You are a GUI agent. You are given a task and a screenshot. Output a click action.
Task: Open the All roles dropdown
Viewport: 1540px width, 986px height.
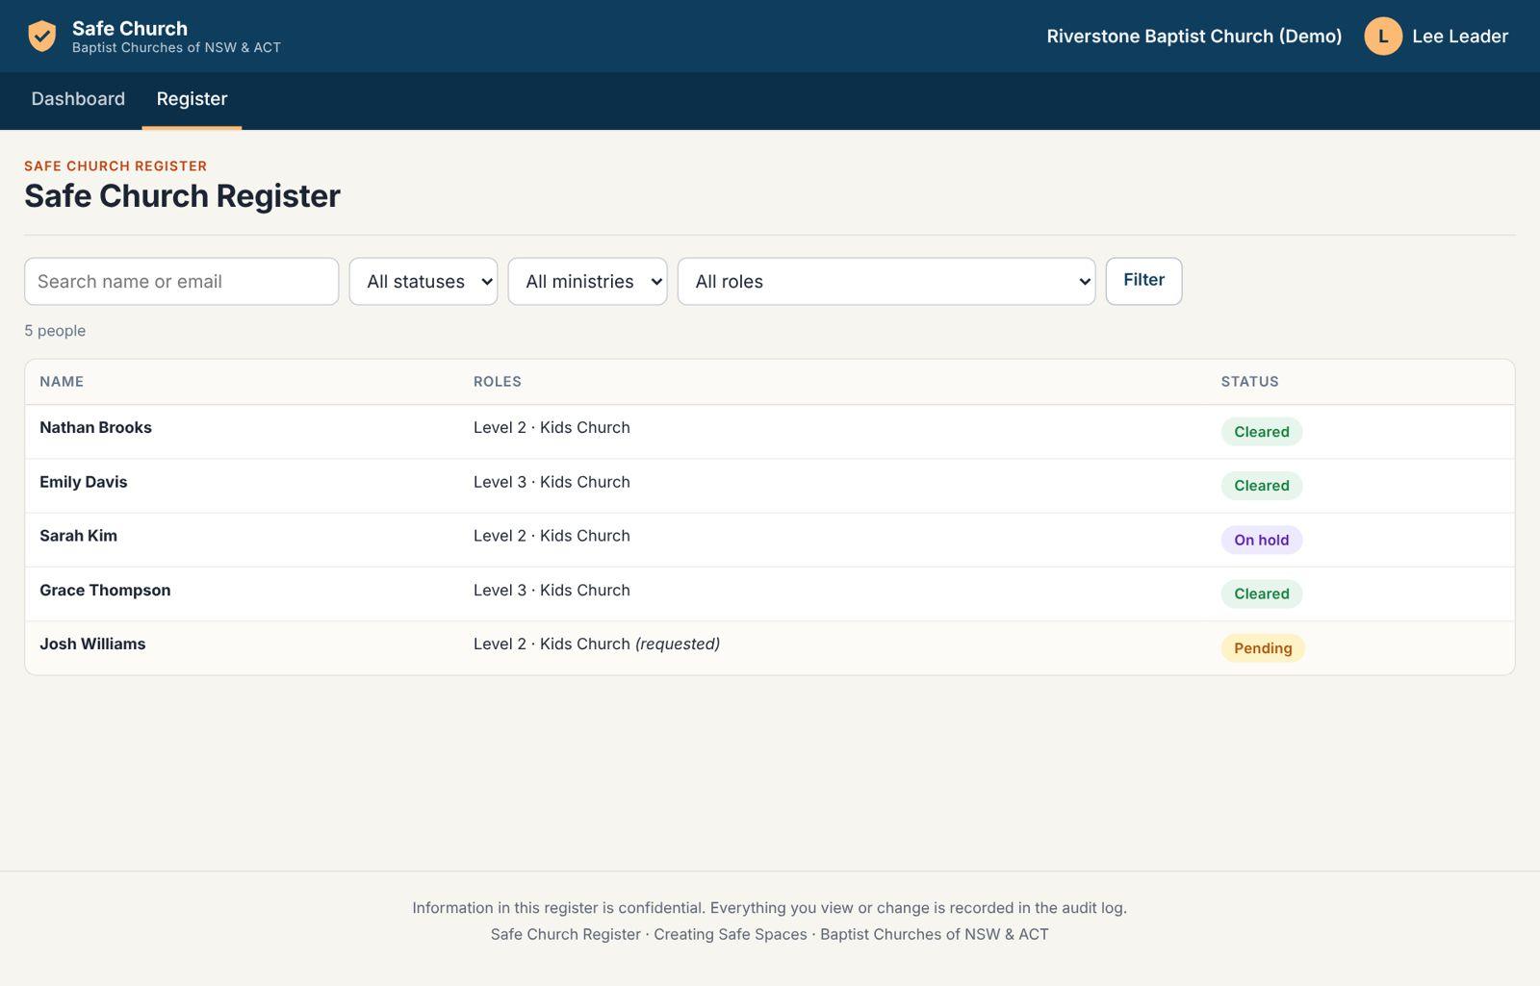[886, 281]
